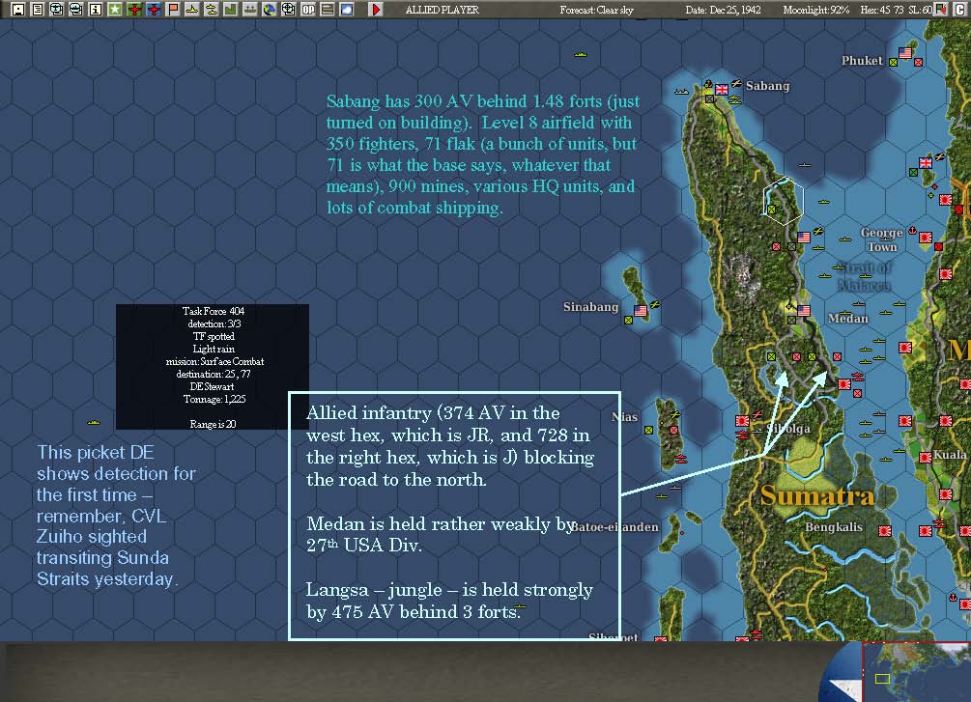
Task: Click the 'Moonlight: 92%' status text
Action: click(815, 10)
